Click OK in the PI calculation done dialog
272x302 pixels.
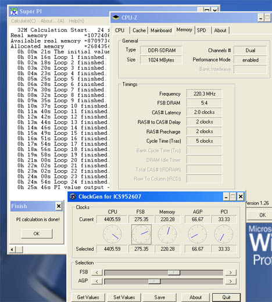coord(37,233)
